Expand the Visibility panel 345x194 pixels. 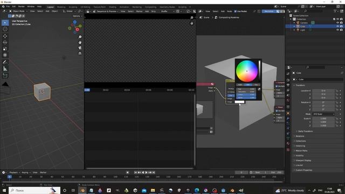coord(299,156)
